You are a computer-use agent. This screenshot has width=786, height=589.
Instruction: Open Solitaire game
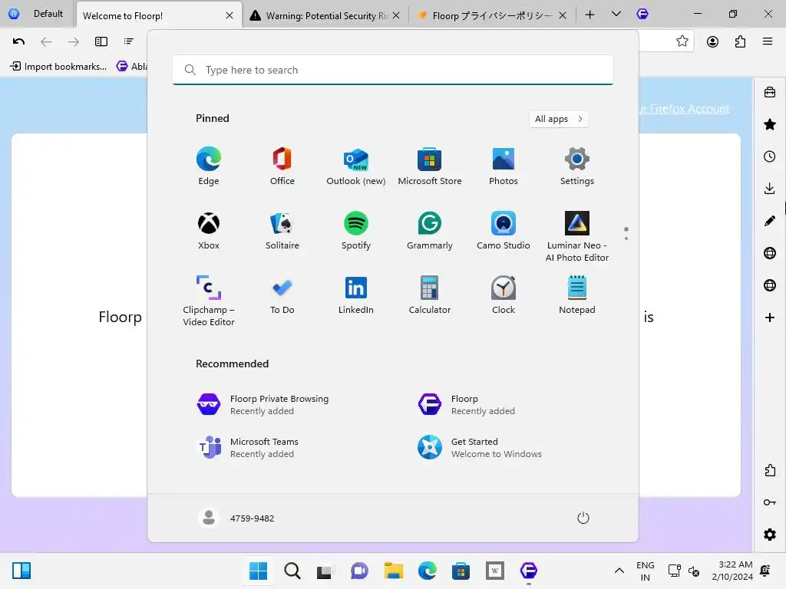(282, 230)
